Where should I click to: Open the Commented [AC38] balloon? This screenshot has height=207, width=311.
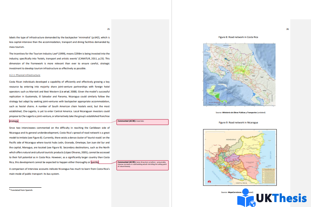tap(143, 122)
